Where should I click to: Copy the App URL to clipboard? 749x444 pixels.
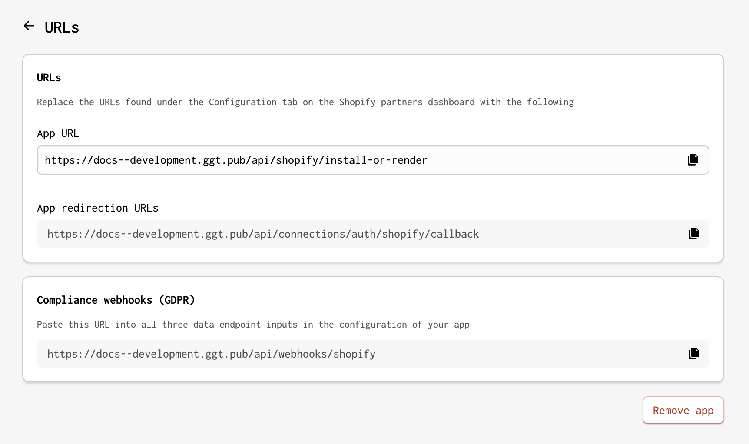[x=693, y=160]
